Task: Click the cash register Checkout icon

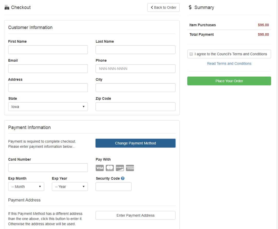Action: (7, 7)
